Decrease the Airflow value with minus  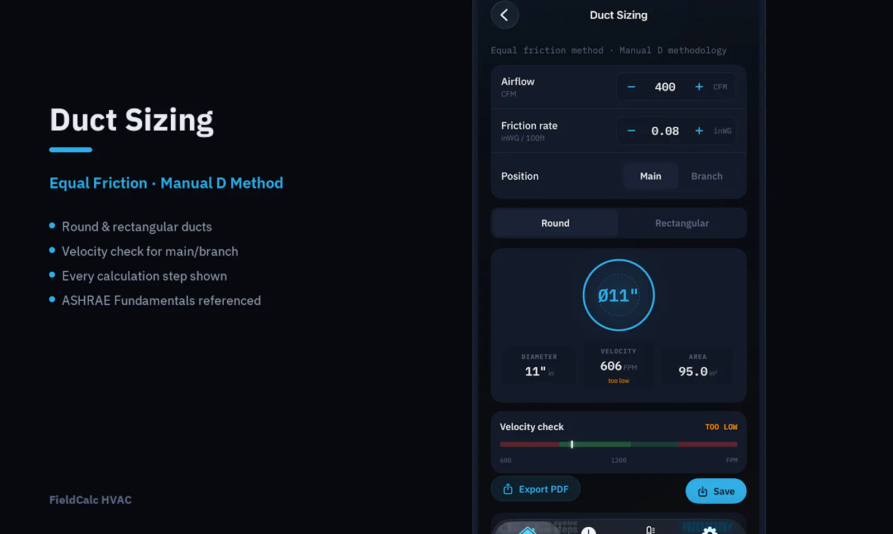631,87
